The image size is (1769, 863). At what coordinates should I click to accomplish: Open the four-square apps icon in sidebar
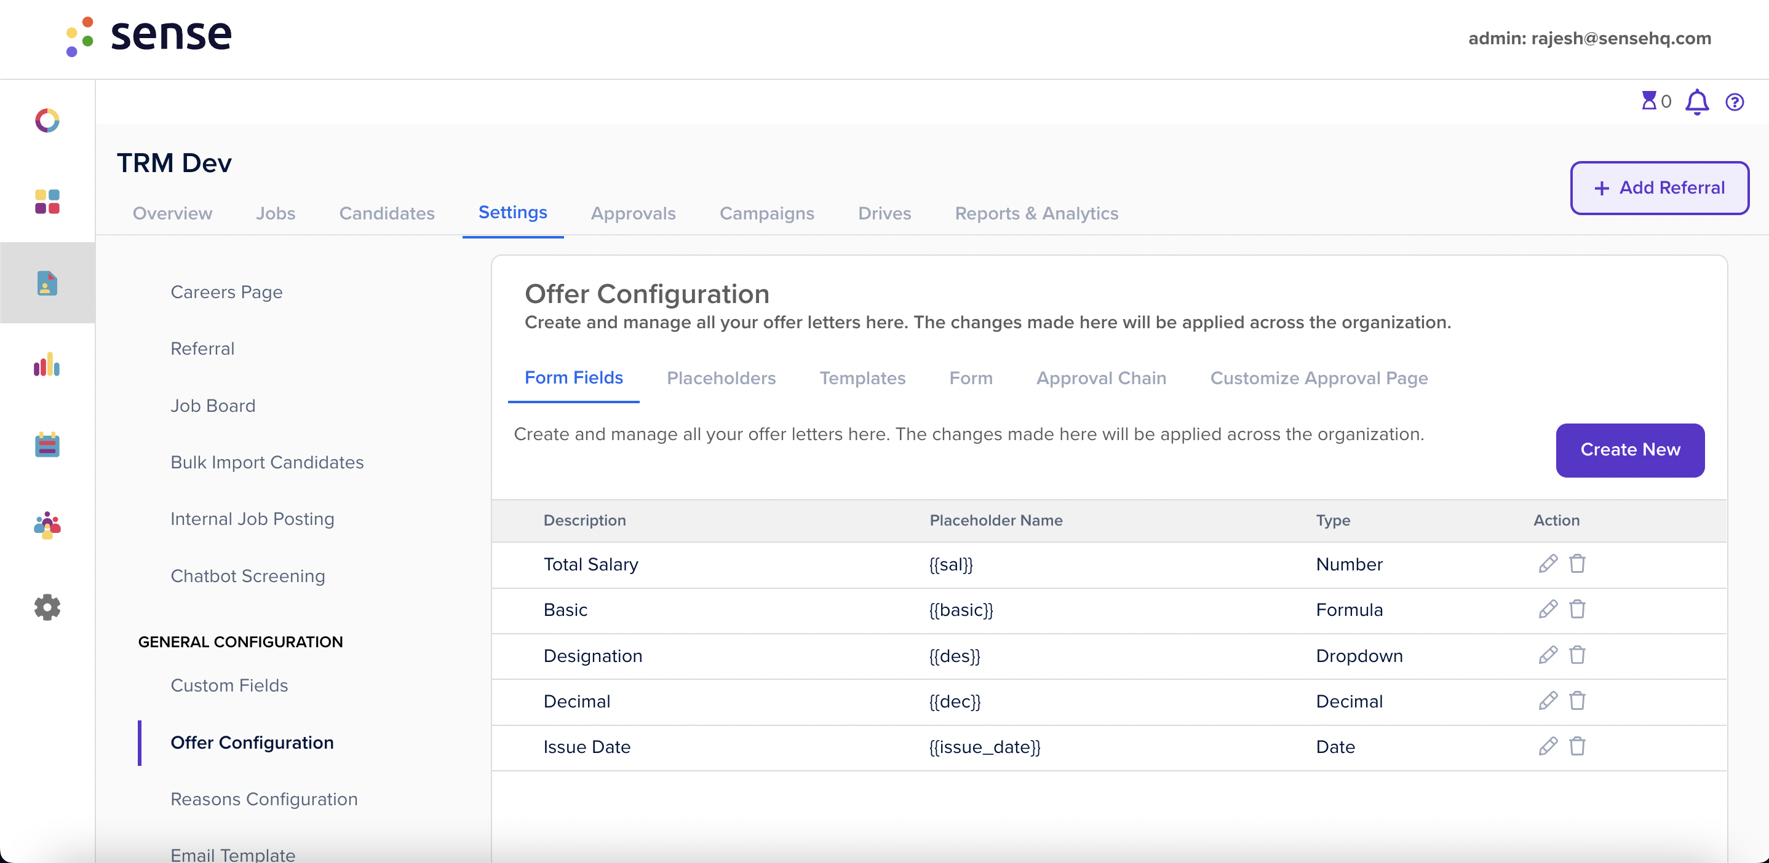click(47, 202)
